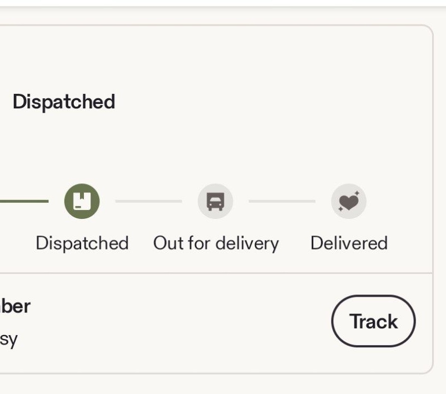The image size is (446, 394).
Task: Select the Dispatched step label
Action: tap(82, 243)
